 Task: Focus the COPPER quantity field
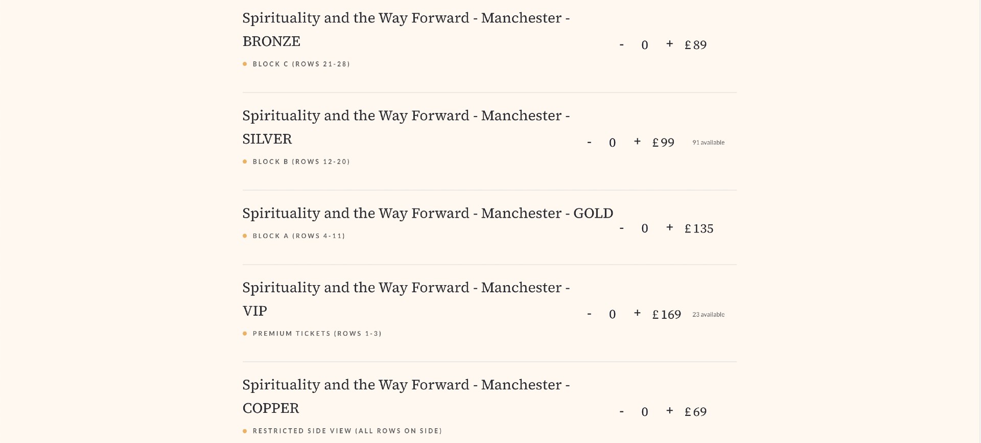coord(645,412)
